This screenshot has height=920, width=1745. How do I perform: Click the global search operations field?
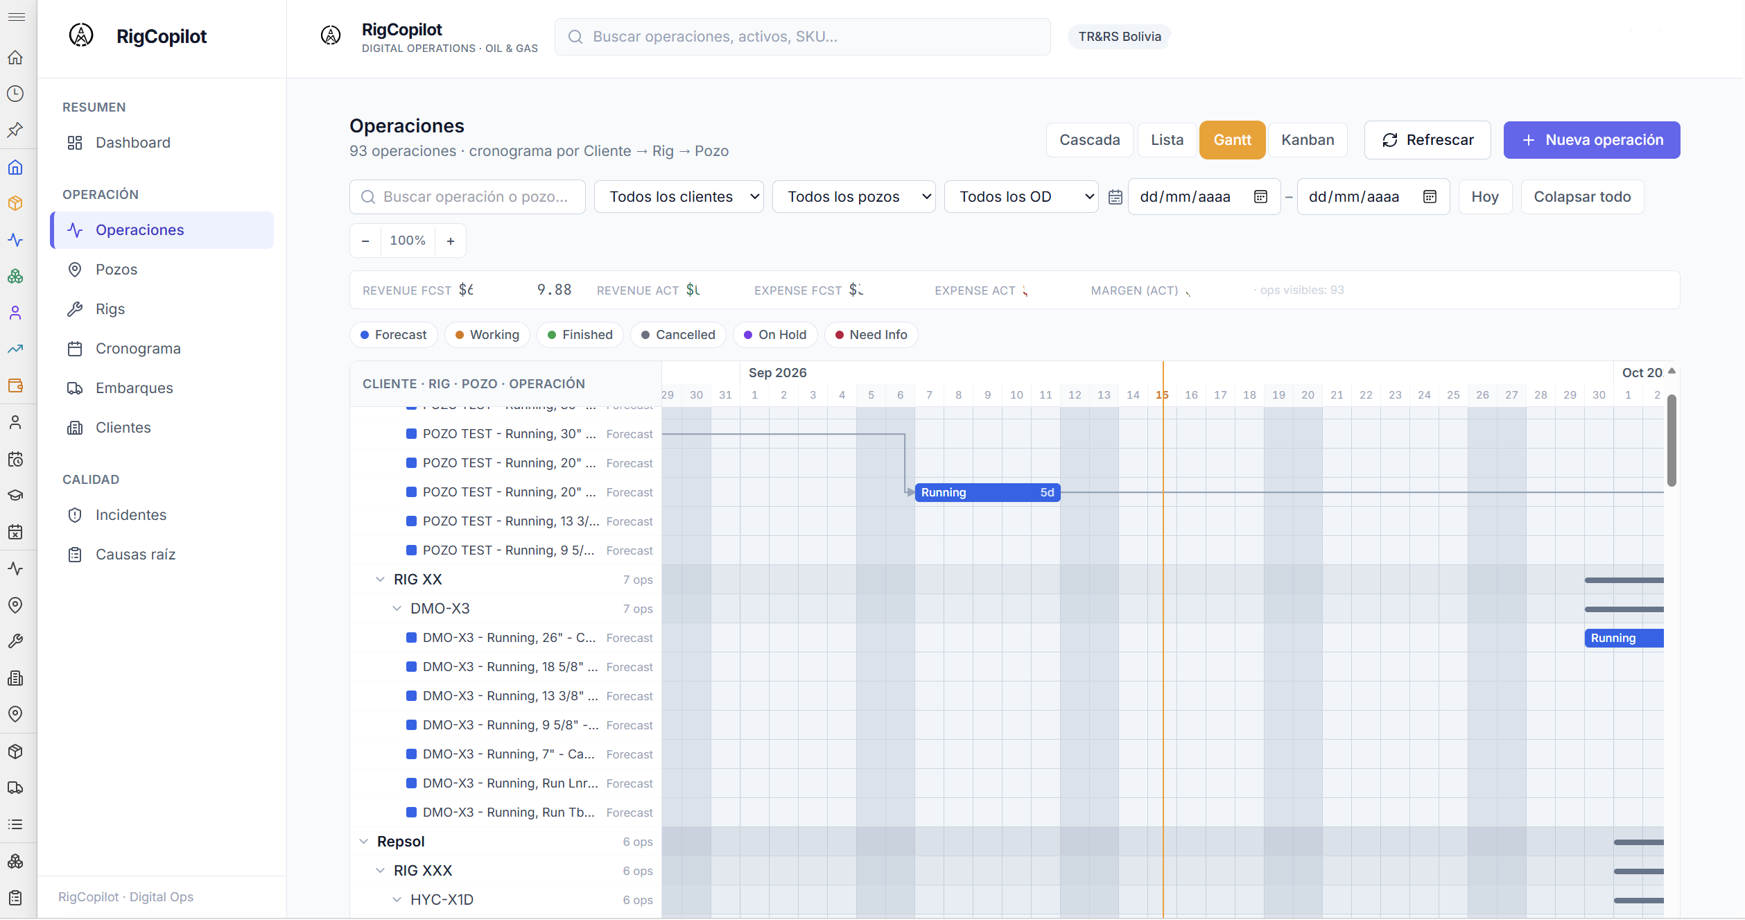coord(803,37)
